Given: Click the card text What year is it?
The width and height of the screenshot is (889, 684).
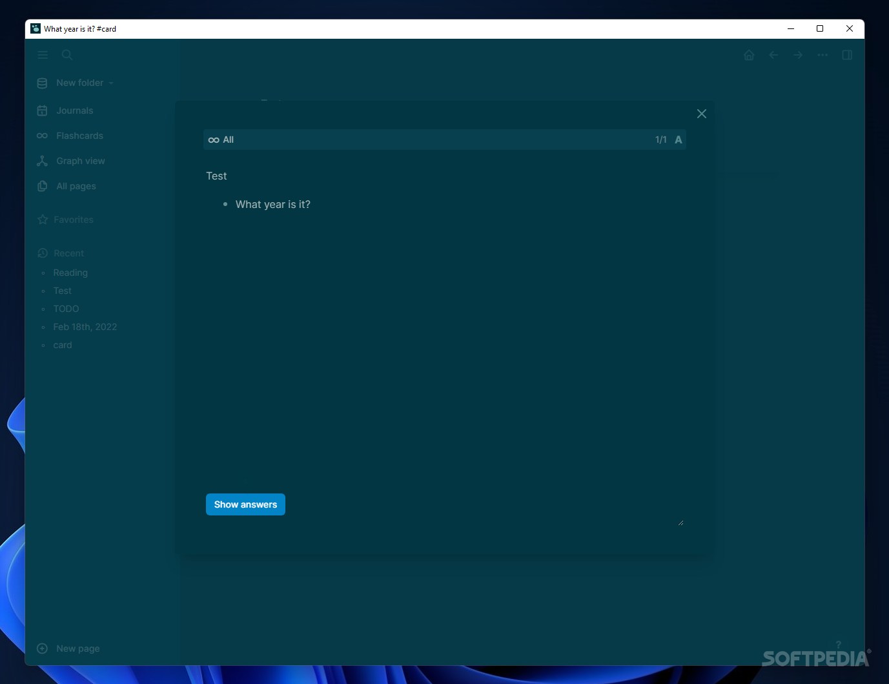Looking at the screenshot, I should [x=273, y=204].
